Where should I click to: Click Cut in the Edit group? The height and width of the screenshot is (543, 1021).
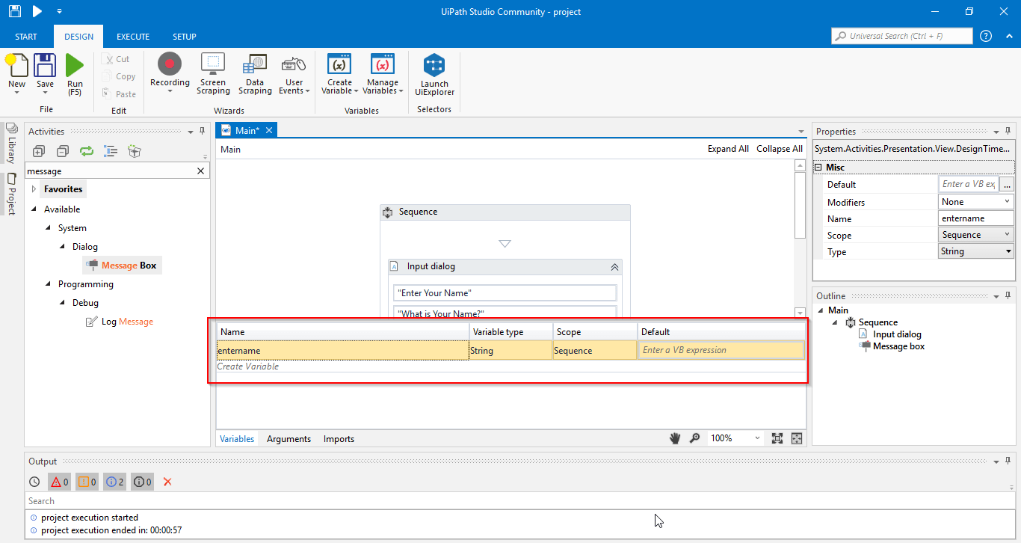117,59
